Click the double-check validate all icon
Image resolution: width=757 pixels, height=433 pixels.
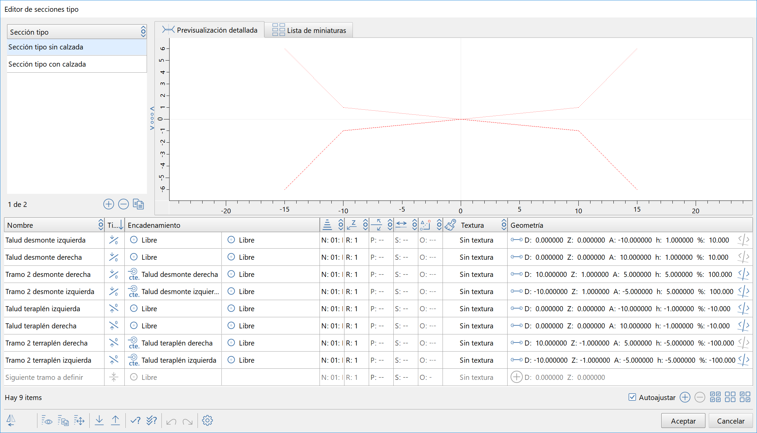[x=152, y=420]
